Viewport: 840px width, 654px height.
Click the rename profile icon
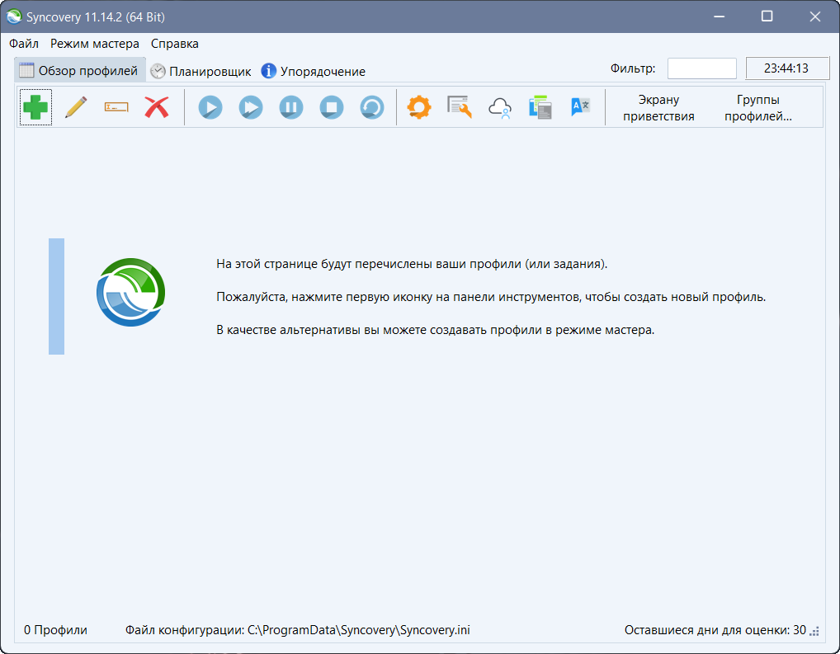click(x=116, y=107)
